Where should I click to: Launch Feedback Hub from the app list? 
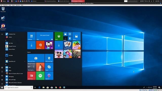(15, 34)
